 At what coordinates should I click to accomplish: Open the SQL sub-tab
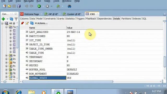pyautogui.click(x=144, y=19)
